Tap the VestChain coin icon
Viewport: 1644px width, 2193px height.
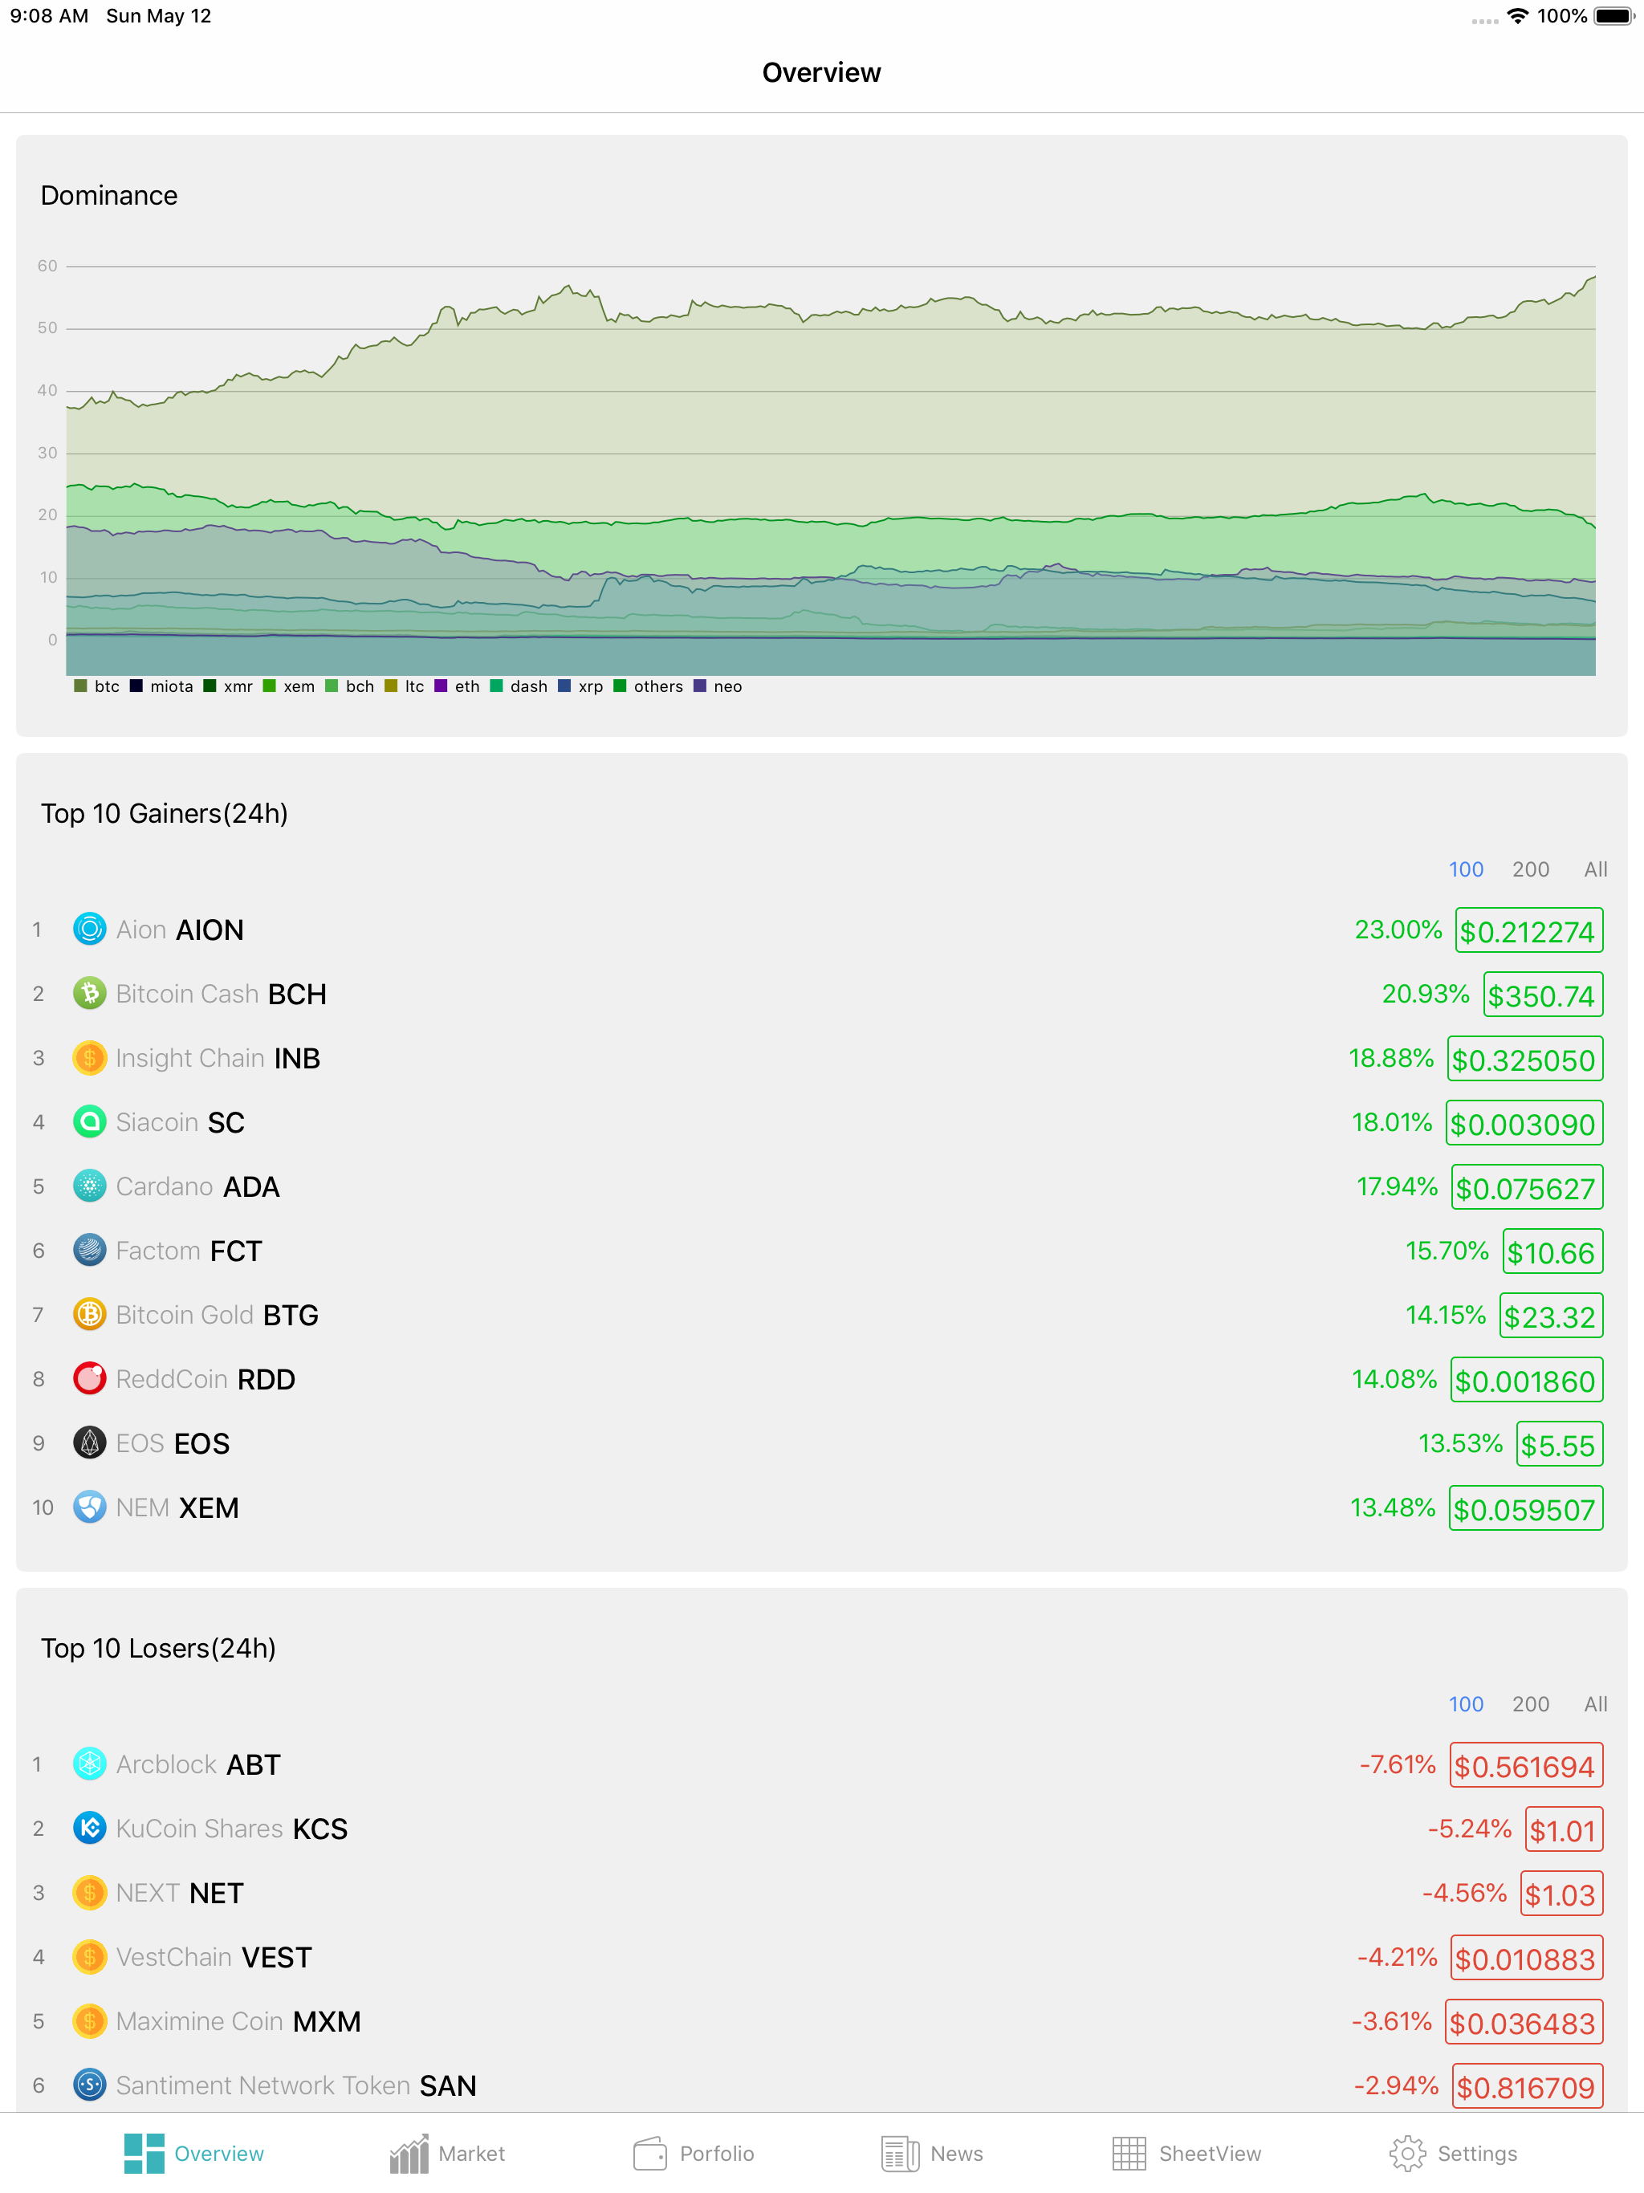[89, 1956]
